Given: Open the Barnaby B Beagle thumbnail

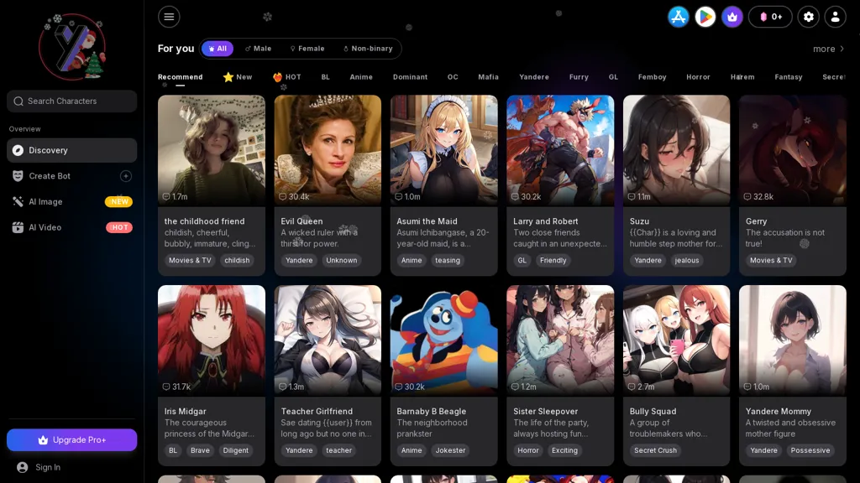Looking at the screenshot, I should click(444, 340).
